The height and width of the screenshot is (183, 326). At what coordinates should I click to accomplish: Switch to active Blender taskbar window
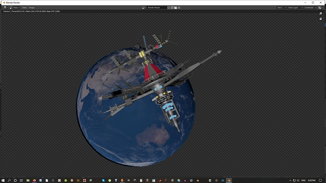click(x=229, y=180)
